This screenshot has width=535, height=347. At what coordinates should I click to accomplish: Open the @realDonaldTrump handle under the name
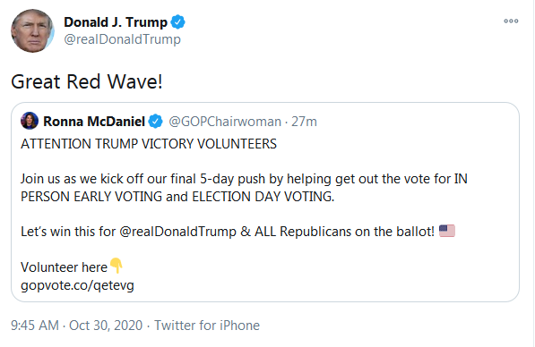[x=122, y=39]
